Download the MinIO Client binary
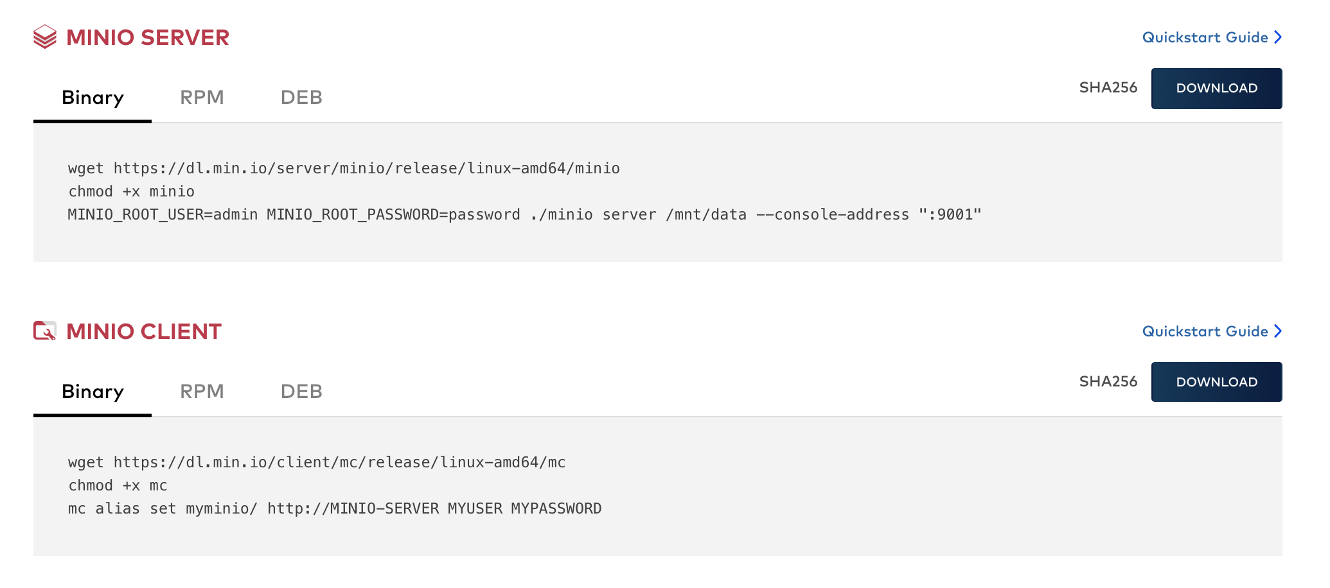 pos(1216,381)
